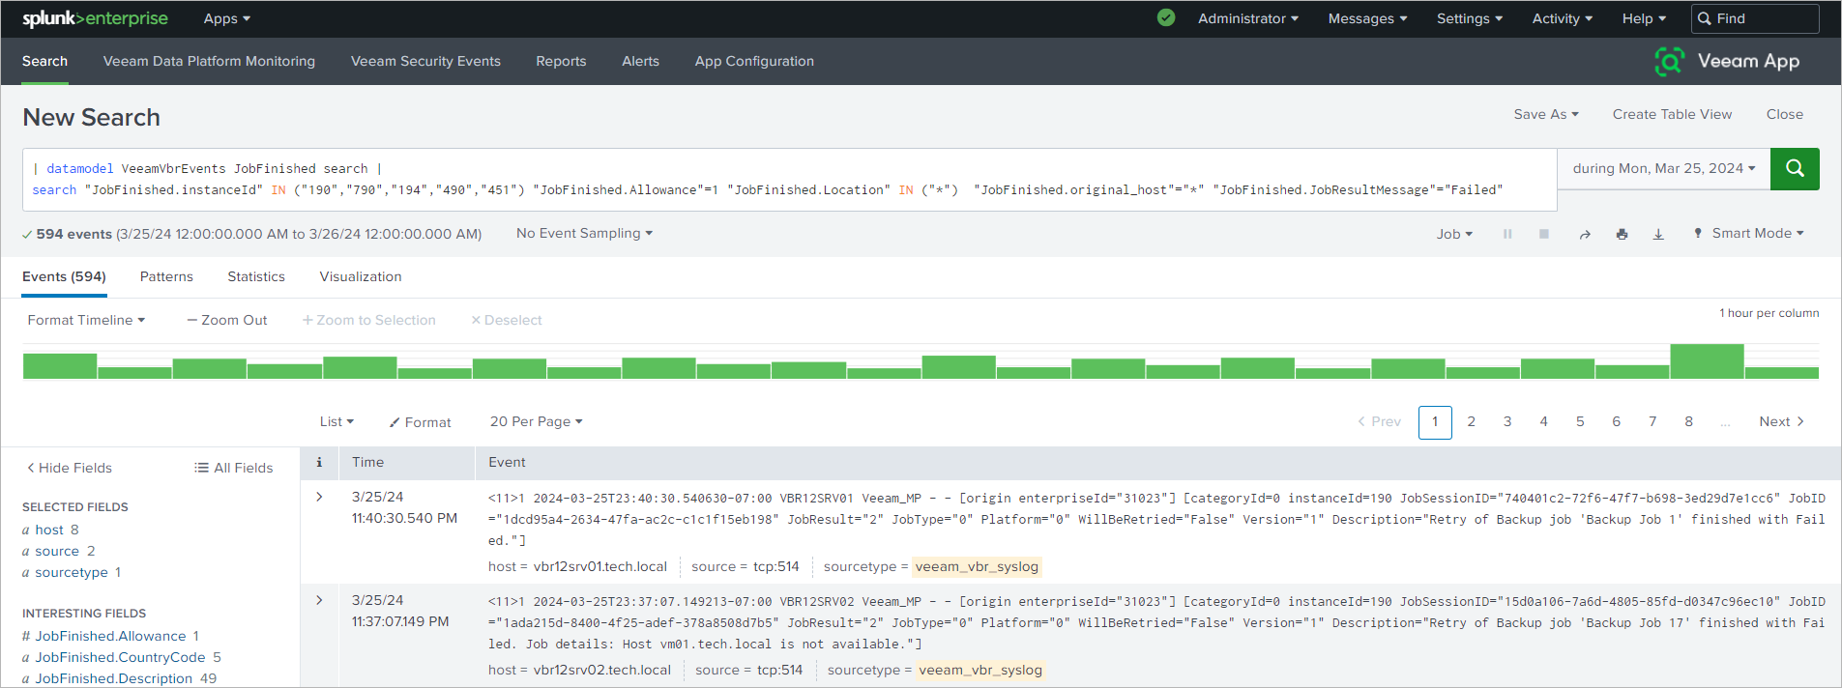Screen dimensions: 1842x688
Task: Click the pause job icon
Action: [1507, 234]
